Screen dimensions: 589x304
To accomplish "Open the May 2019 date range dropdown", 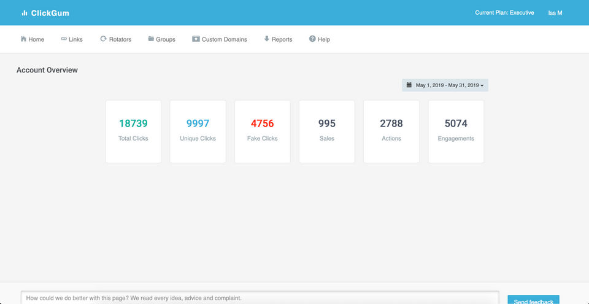I will tap(445, 85).
